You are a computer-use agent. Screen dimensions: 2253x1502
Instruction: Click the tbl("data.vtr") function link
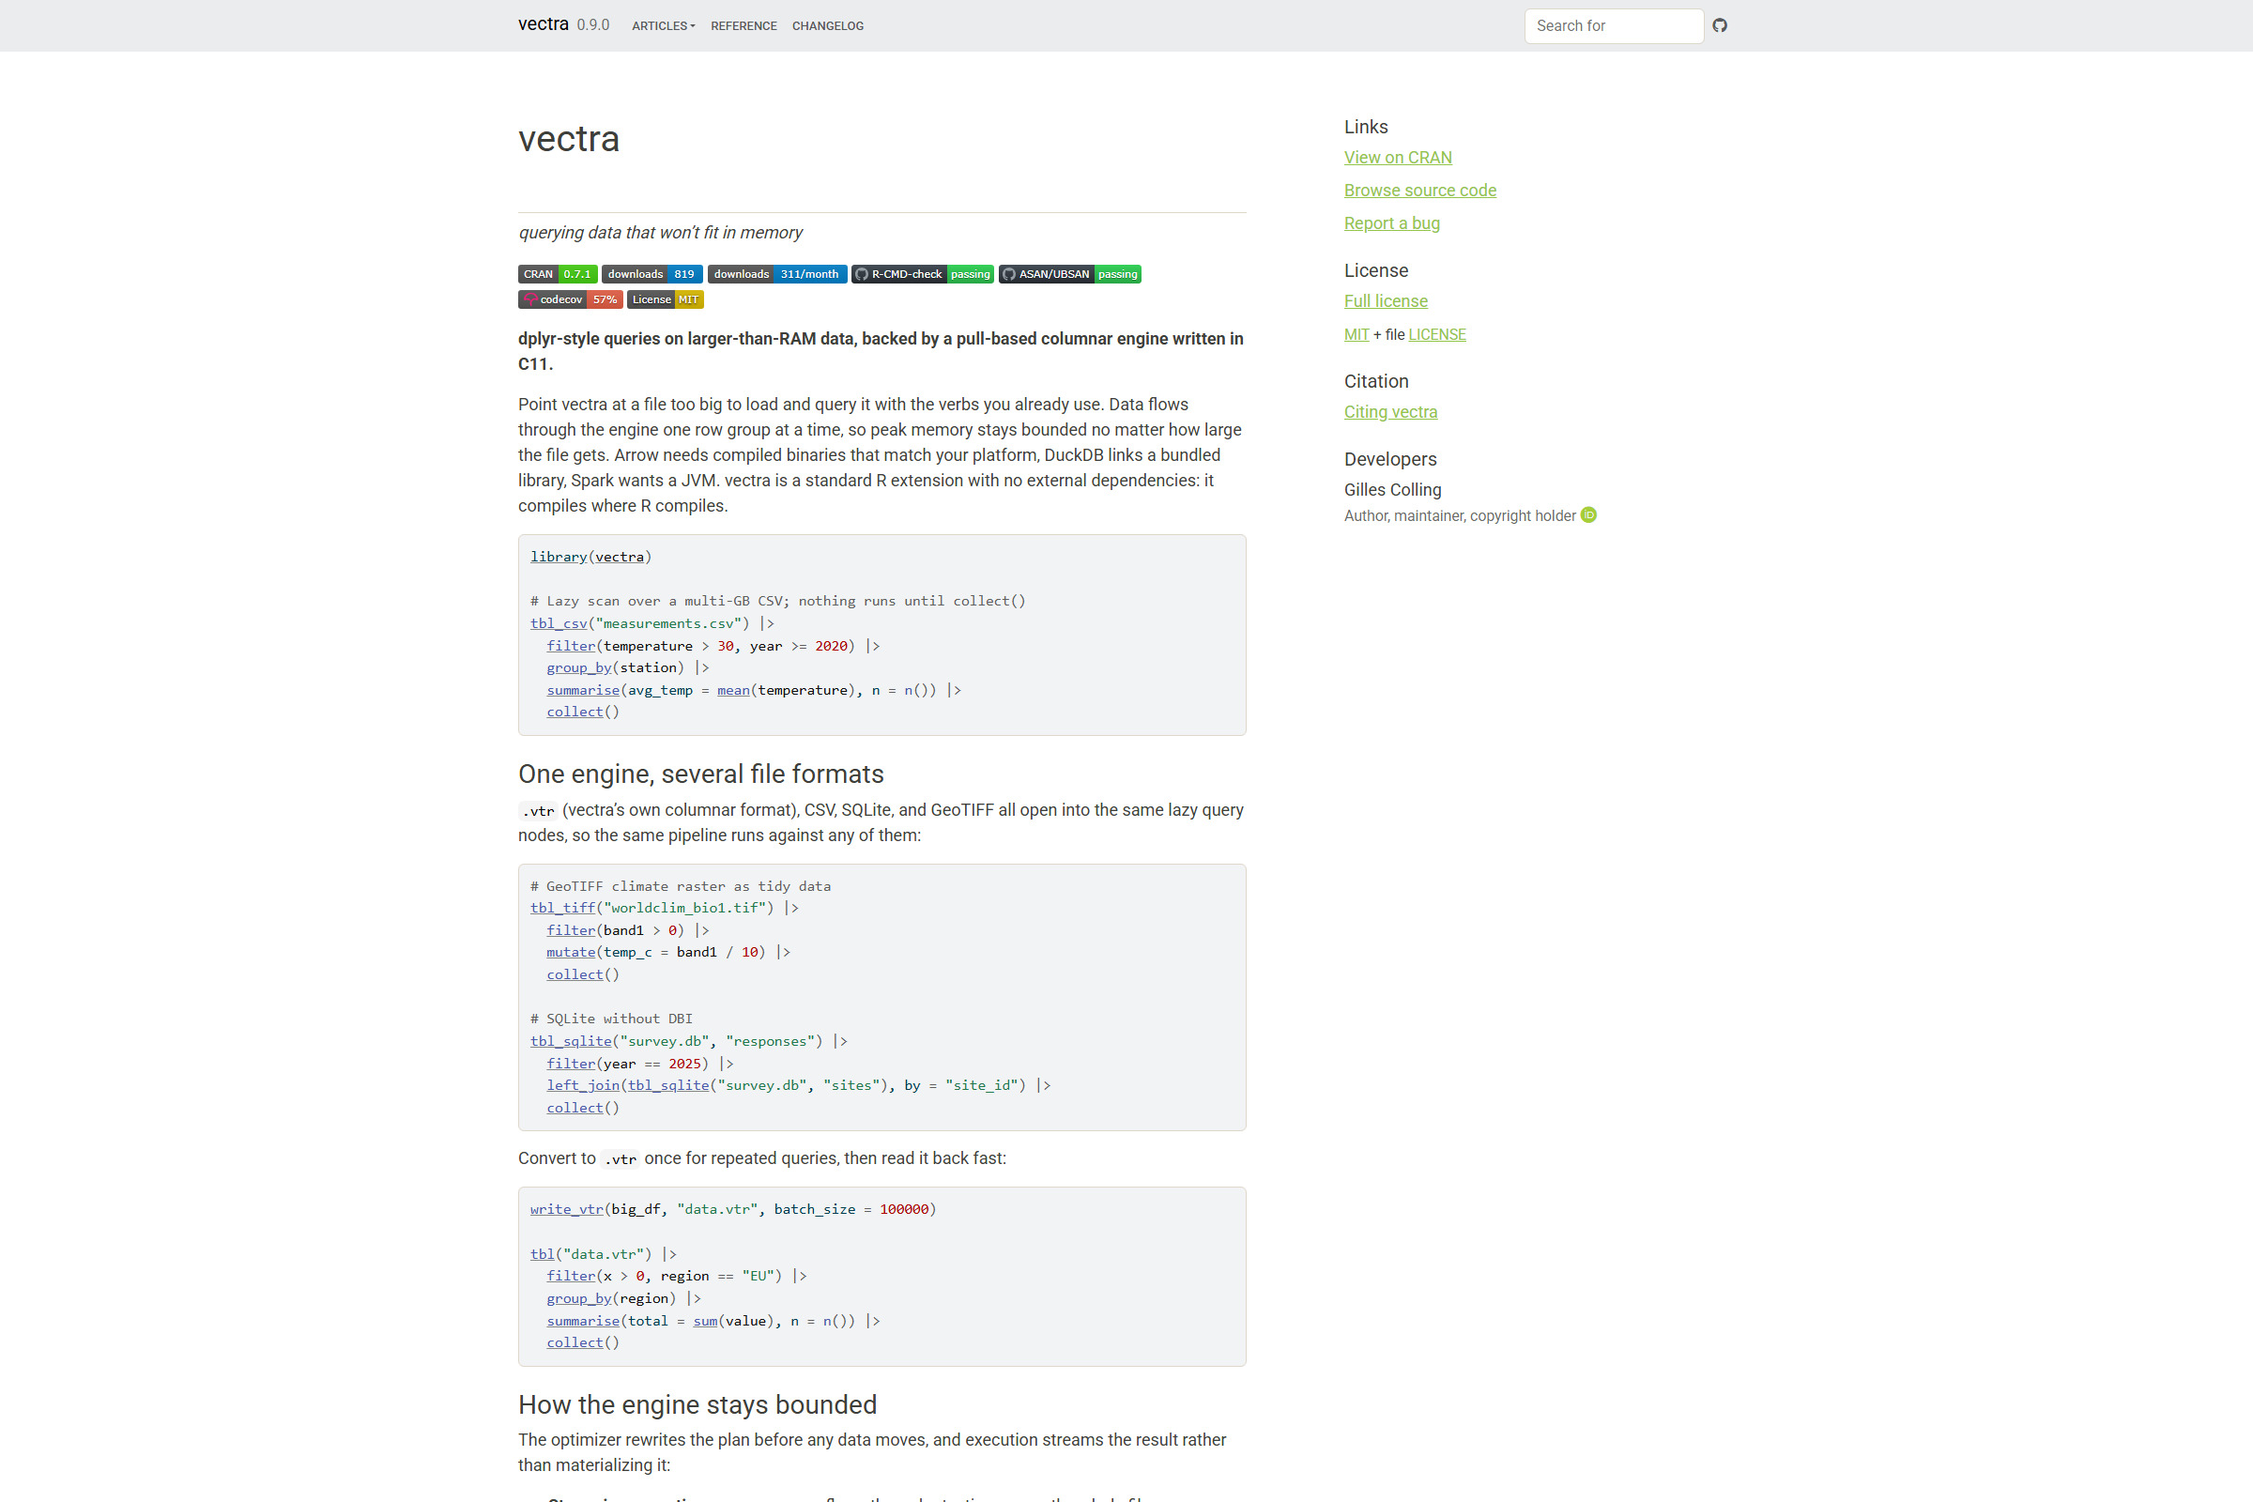[543, 1254]
